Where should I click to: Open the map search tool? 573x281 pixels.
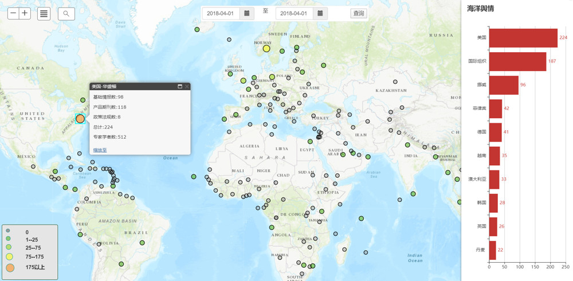click(x=66, y=14)
